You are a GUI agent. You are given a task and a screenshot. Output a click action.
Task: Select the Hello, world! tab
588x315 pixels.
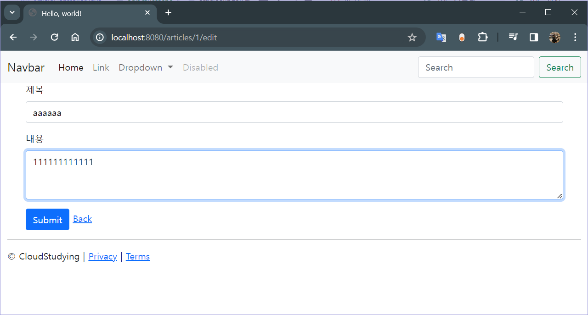pyautogui.click(x=90, y=13)
